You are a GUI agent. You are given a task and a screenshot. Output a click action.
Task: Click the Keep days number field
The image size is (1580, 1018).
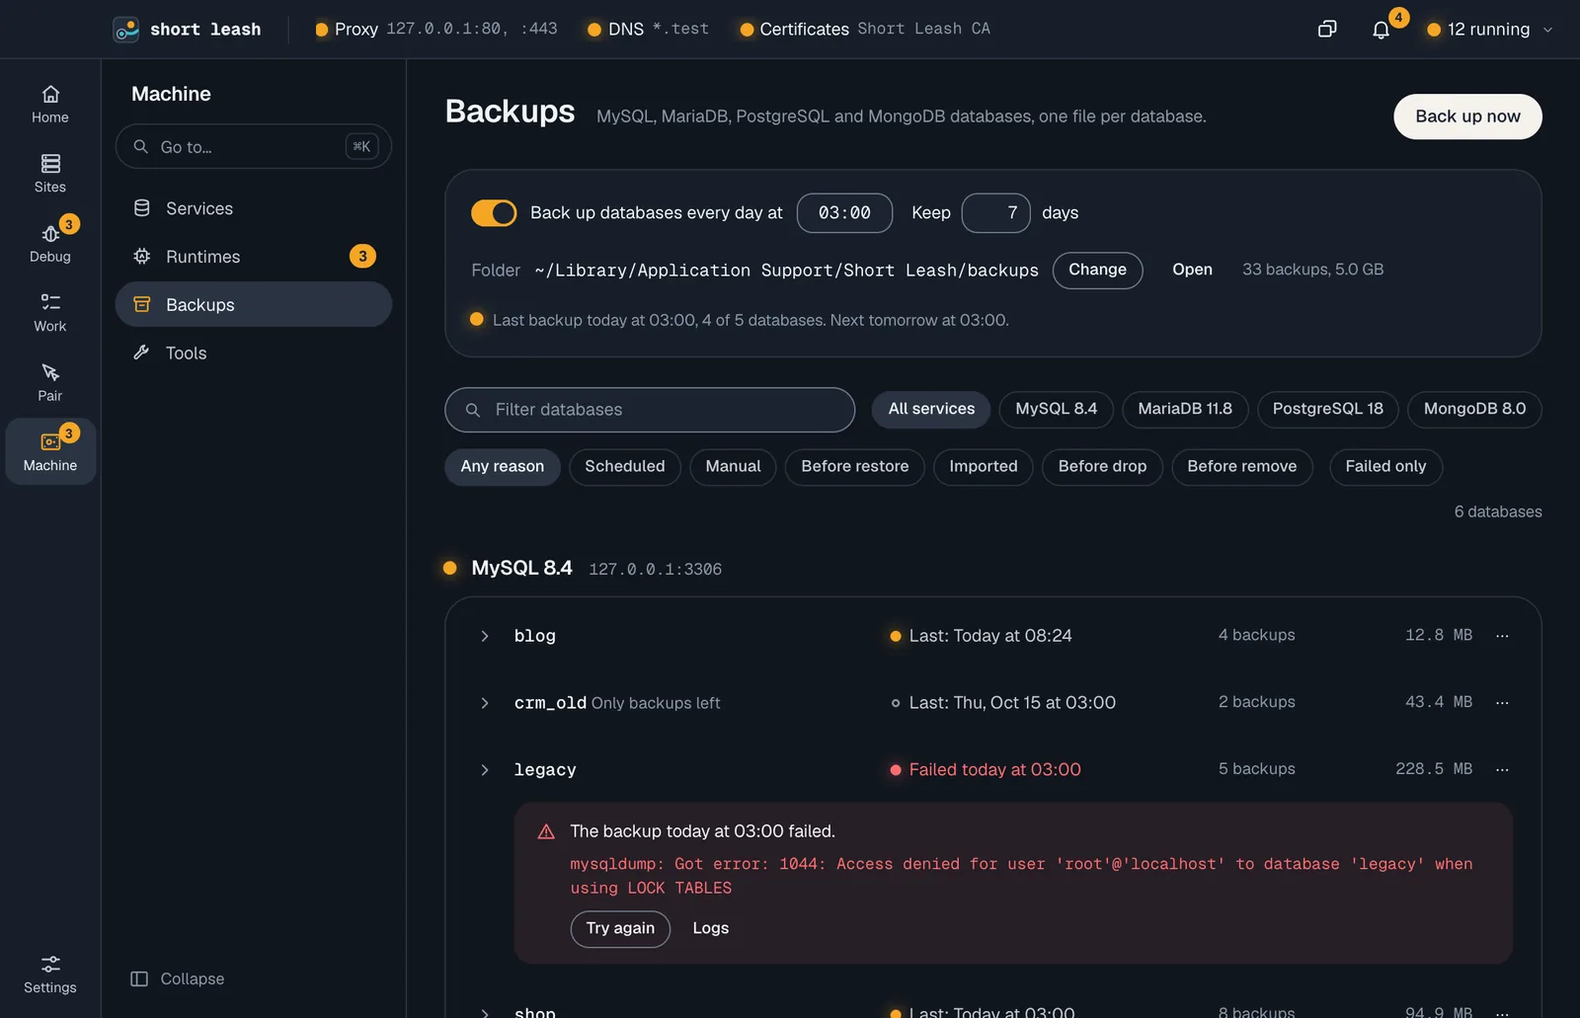(x=995, y=213)
